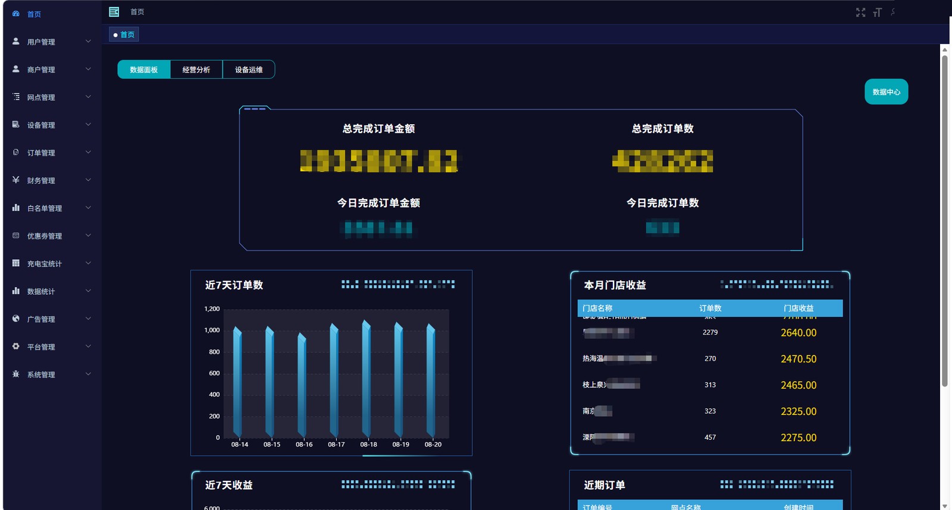Expand the 财务管理 menu chevron
This screenshot has width=952, height=510.
tap(88, 180)
